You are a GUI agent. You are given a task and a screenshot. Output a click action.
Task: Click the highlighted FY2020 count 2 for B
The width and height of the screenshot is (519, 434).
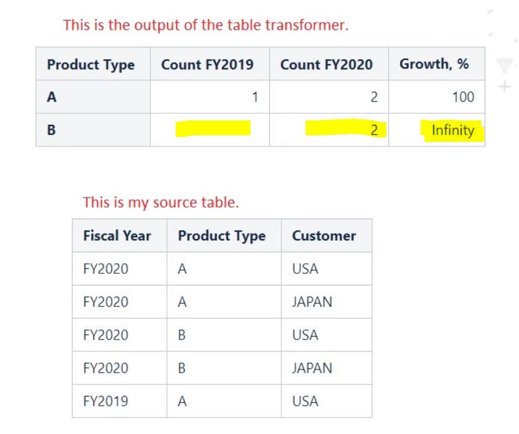pyautogui.click(x=329, y=130)
